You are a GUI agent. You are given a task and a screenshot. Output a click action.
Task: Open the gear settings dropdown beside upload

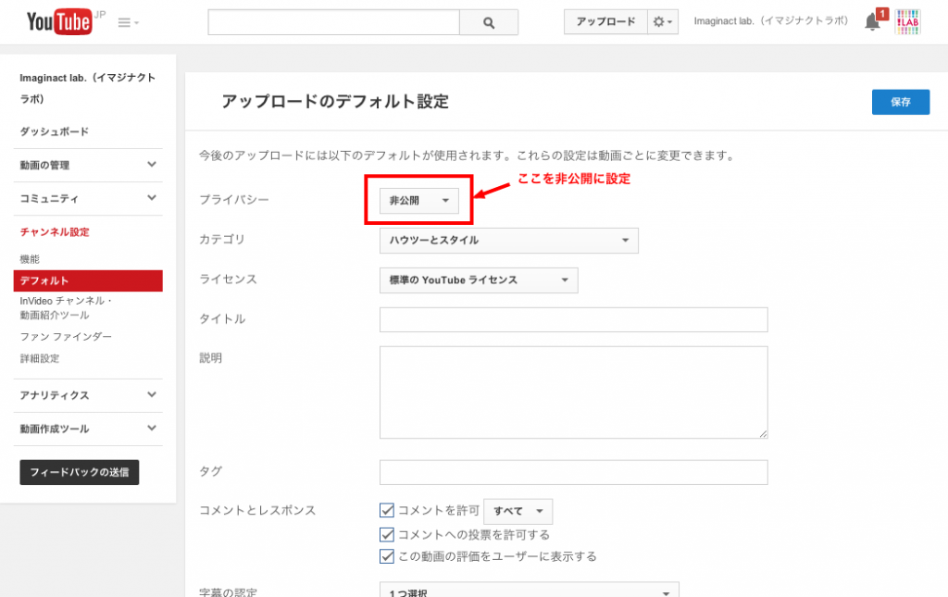point(663,22)
